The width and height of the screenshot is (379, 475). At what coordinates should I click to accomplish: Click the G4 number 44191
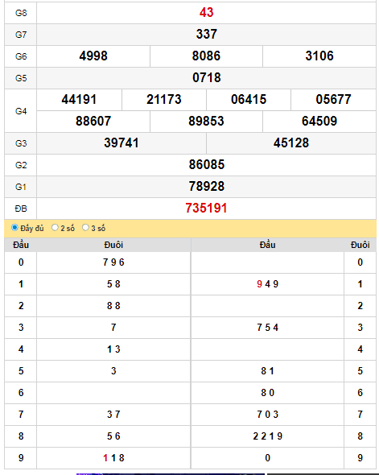(79, 100)
